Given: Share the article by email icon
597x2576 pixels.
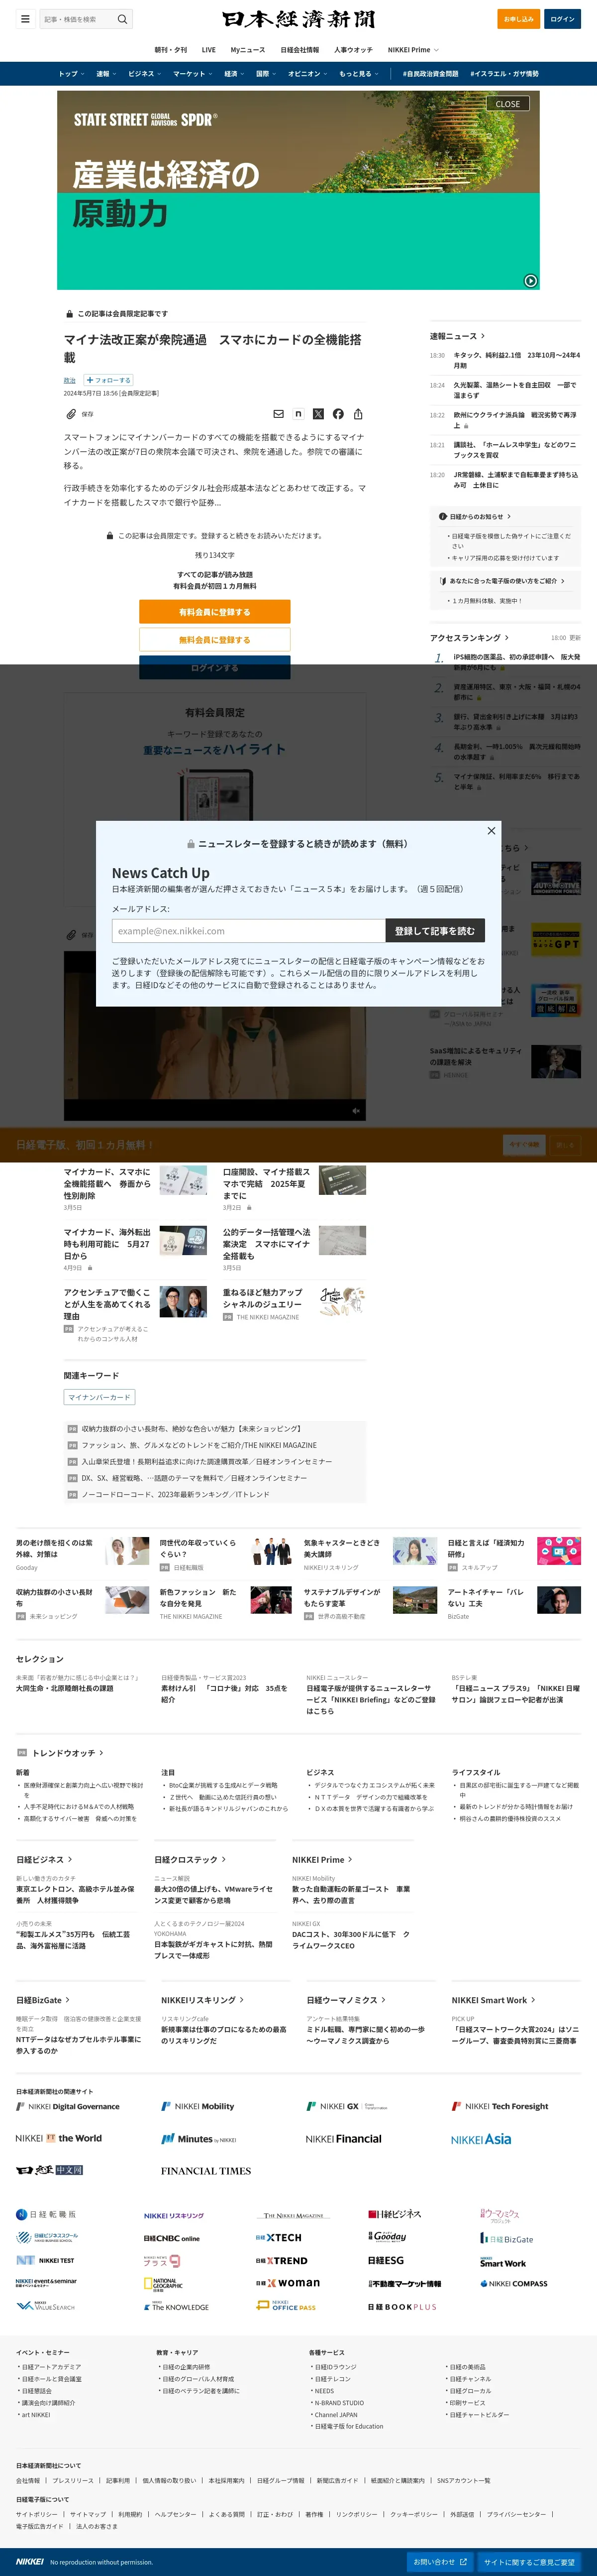Looking at the screenshot, I should click(279, 413).
